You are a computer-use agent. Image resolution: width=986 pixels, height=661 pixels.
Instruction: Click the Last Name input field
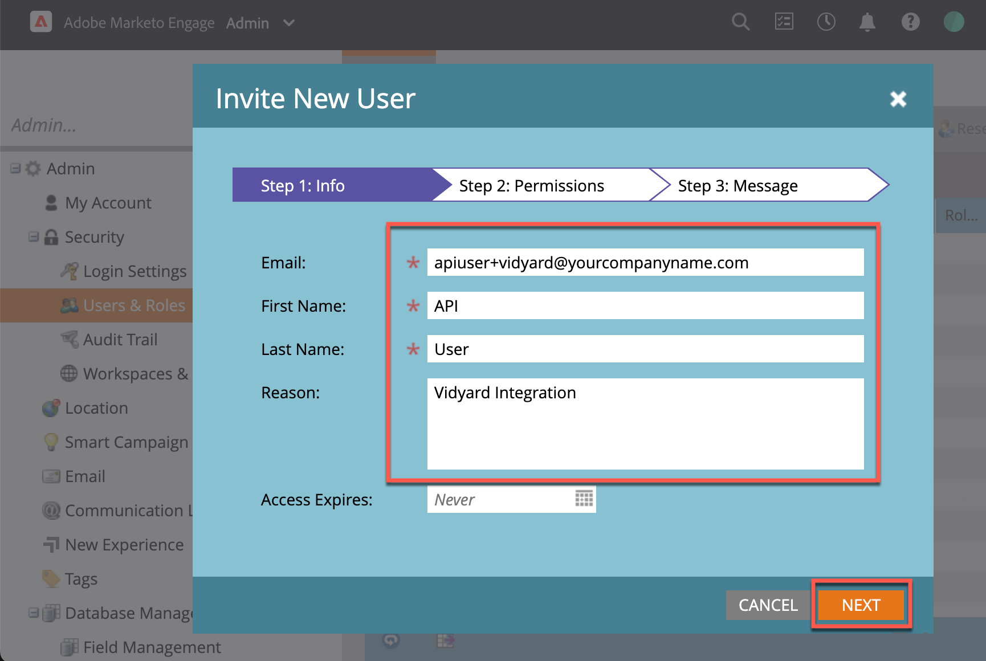click(x=645, y=349)
